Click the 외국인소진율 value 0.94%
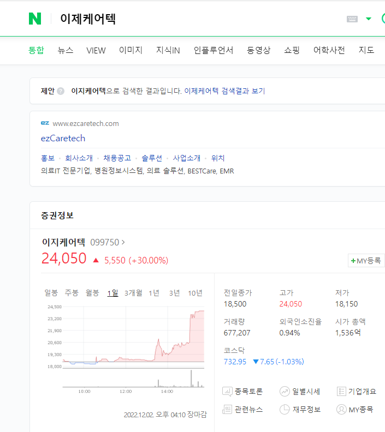385x432 pixels. [x=289, y=333]
